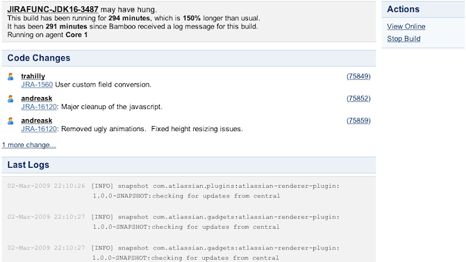
Task: Expand 1 more change link
Action: coord(29,145)
